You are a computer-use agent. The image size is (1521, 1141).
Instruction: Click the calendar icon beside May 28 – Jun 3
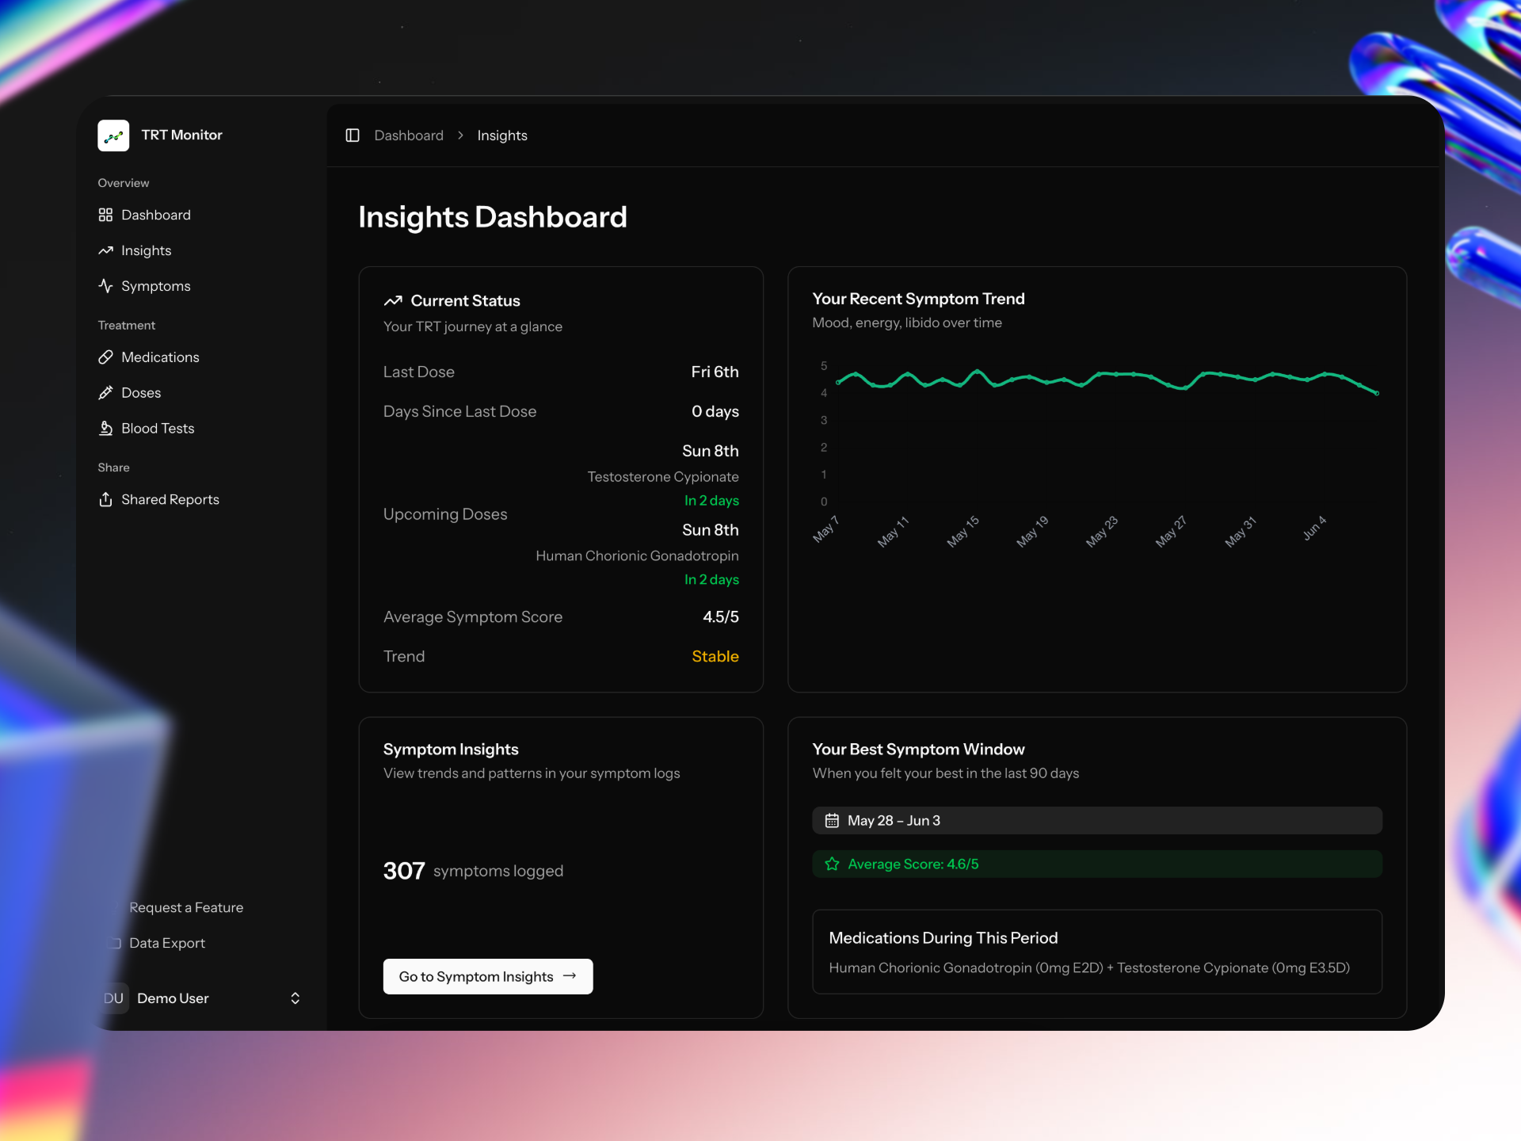coord(832,820)
